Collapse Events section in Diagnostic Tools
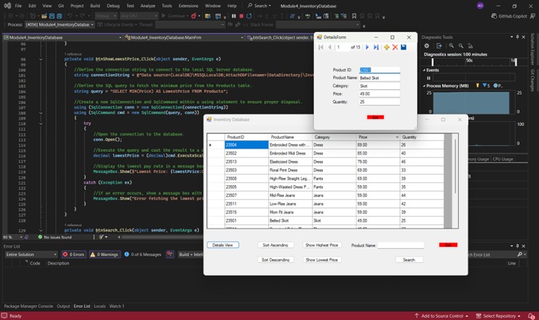The image size is (539, 320). click(424, 70)
